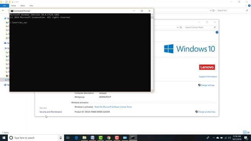Switch to the Control Panel taskbar icon

[x=125, y=137]
